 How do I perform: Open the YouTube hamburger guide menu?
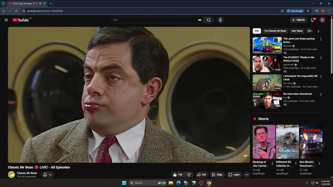(6, 20)
